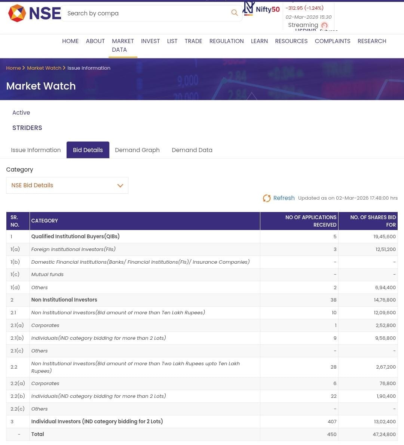Click the 'Updated as on 02-Mar-2026 17:48:00 hrs' text
The width and height of the screenshot is (404, 445).
tap(348, 198)
